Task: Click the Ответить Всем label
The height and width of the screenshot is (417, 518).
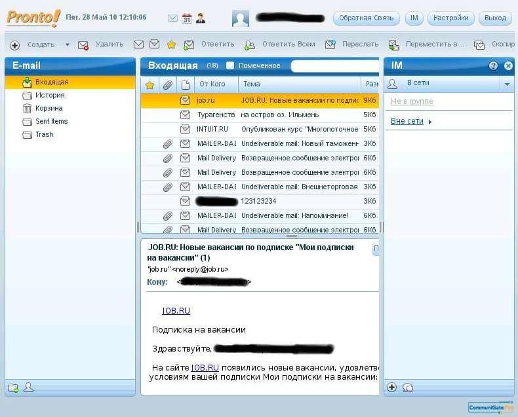Action: pyautogui.click(x=289, y=45)
